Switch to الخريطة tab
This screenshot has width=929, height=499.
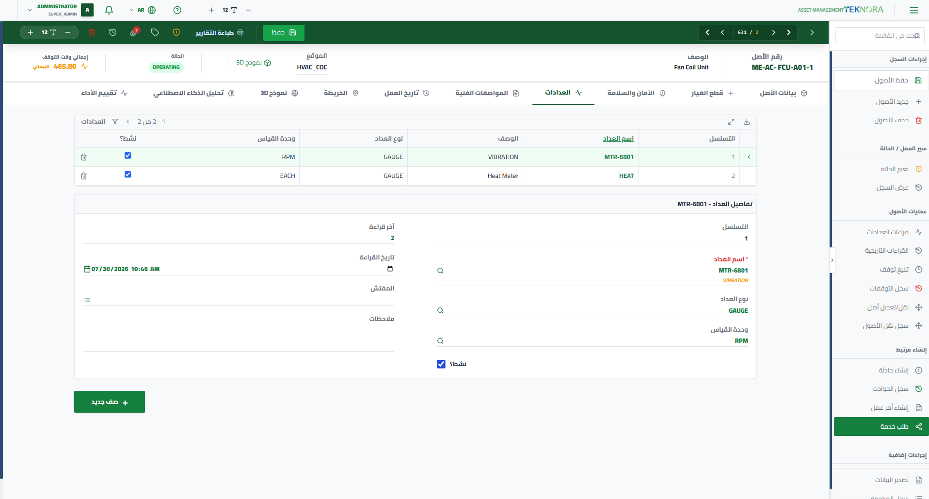tap(341, 93)
